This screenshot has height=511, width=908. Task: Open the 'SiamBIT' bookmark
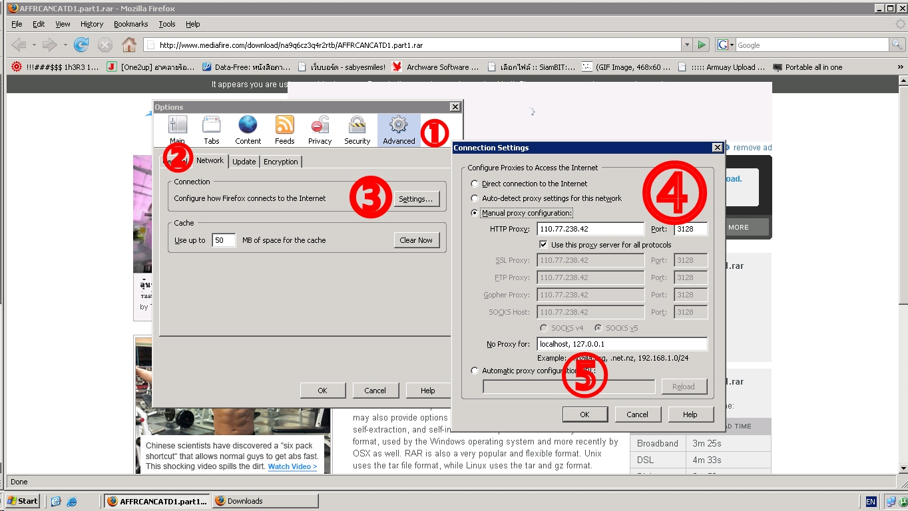[531, 67]
